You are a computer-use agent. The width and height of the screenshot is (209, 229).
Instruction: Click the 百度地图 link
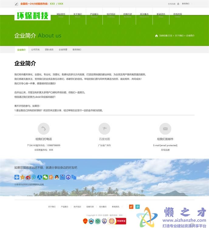104,139
